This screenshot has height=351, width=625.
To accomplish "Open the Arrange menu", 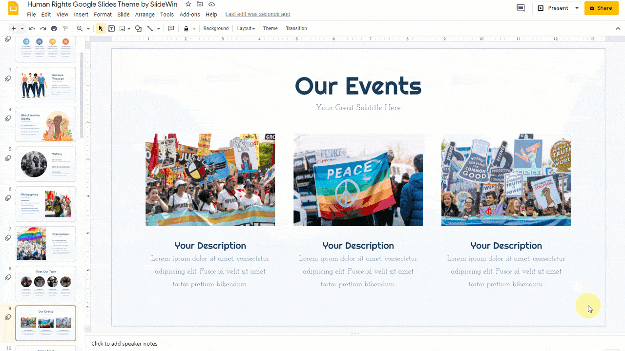I will pos(145,15).
